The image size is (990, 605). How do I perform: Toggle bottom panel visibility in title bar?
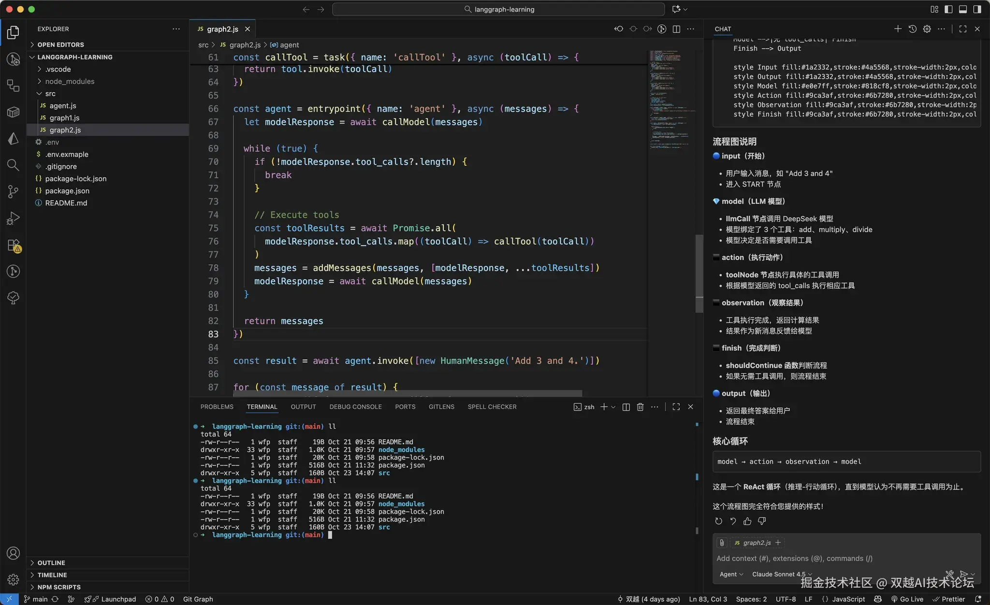click(x=962, y=9)
